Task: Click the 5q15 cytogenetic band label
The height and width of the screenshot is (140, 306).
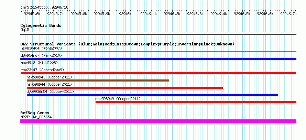Action: pos(25,30)
